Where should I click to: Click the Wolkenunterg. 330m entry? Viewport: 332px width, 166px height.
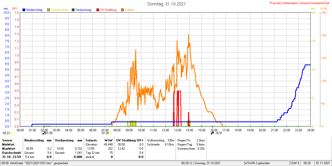coord(160,140)
